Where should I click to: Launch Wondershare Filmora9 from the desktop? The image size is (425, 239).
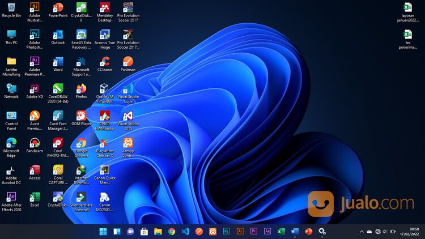tap(81, 202)
